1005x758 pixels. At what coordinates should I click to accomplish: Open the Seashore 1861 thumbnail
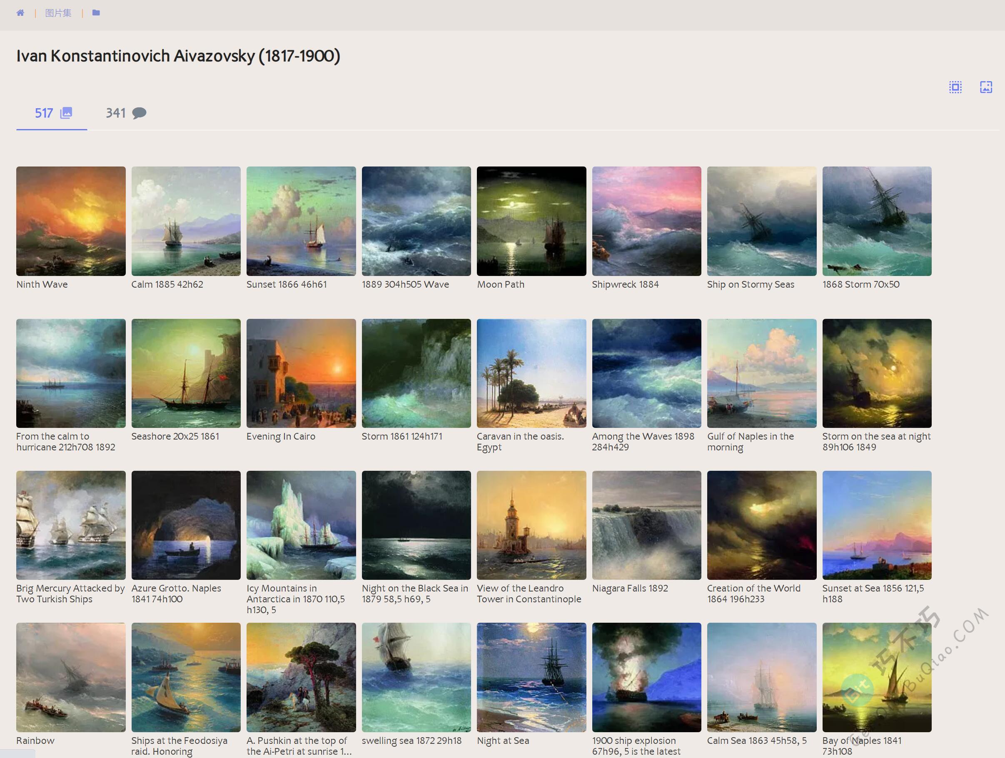pyautogui.click(x=186, y=373)
